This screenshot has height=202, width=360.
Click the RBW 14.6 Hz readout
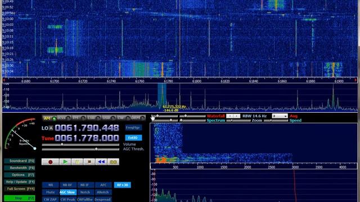(254, 116)
